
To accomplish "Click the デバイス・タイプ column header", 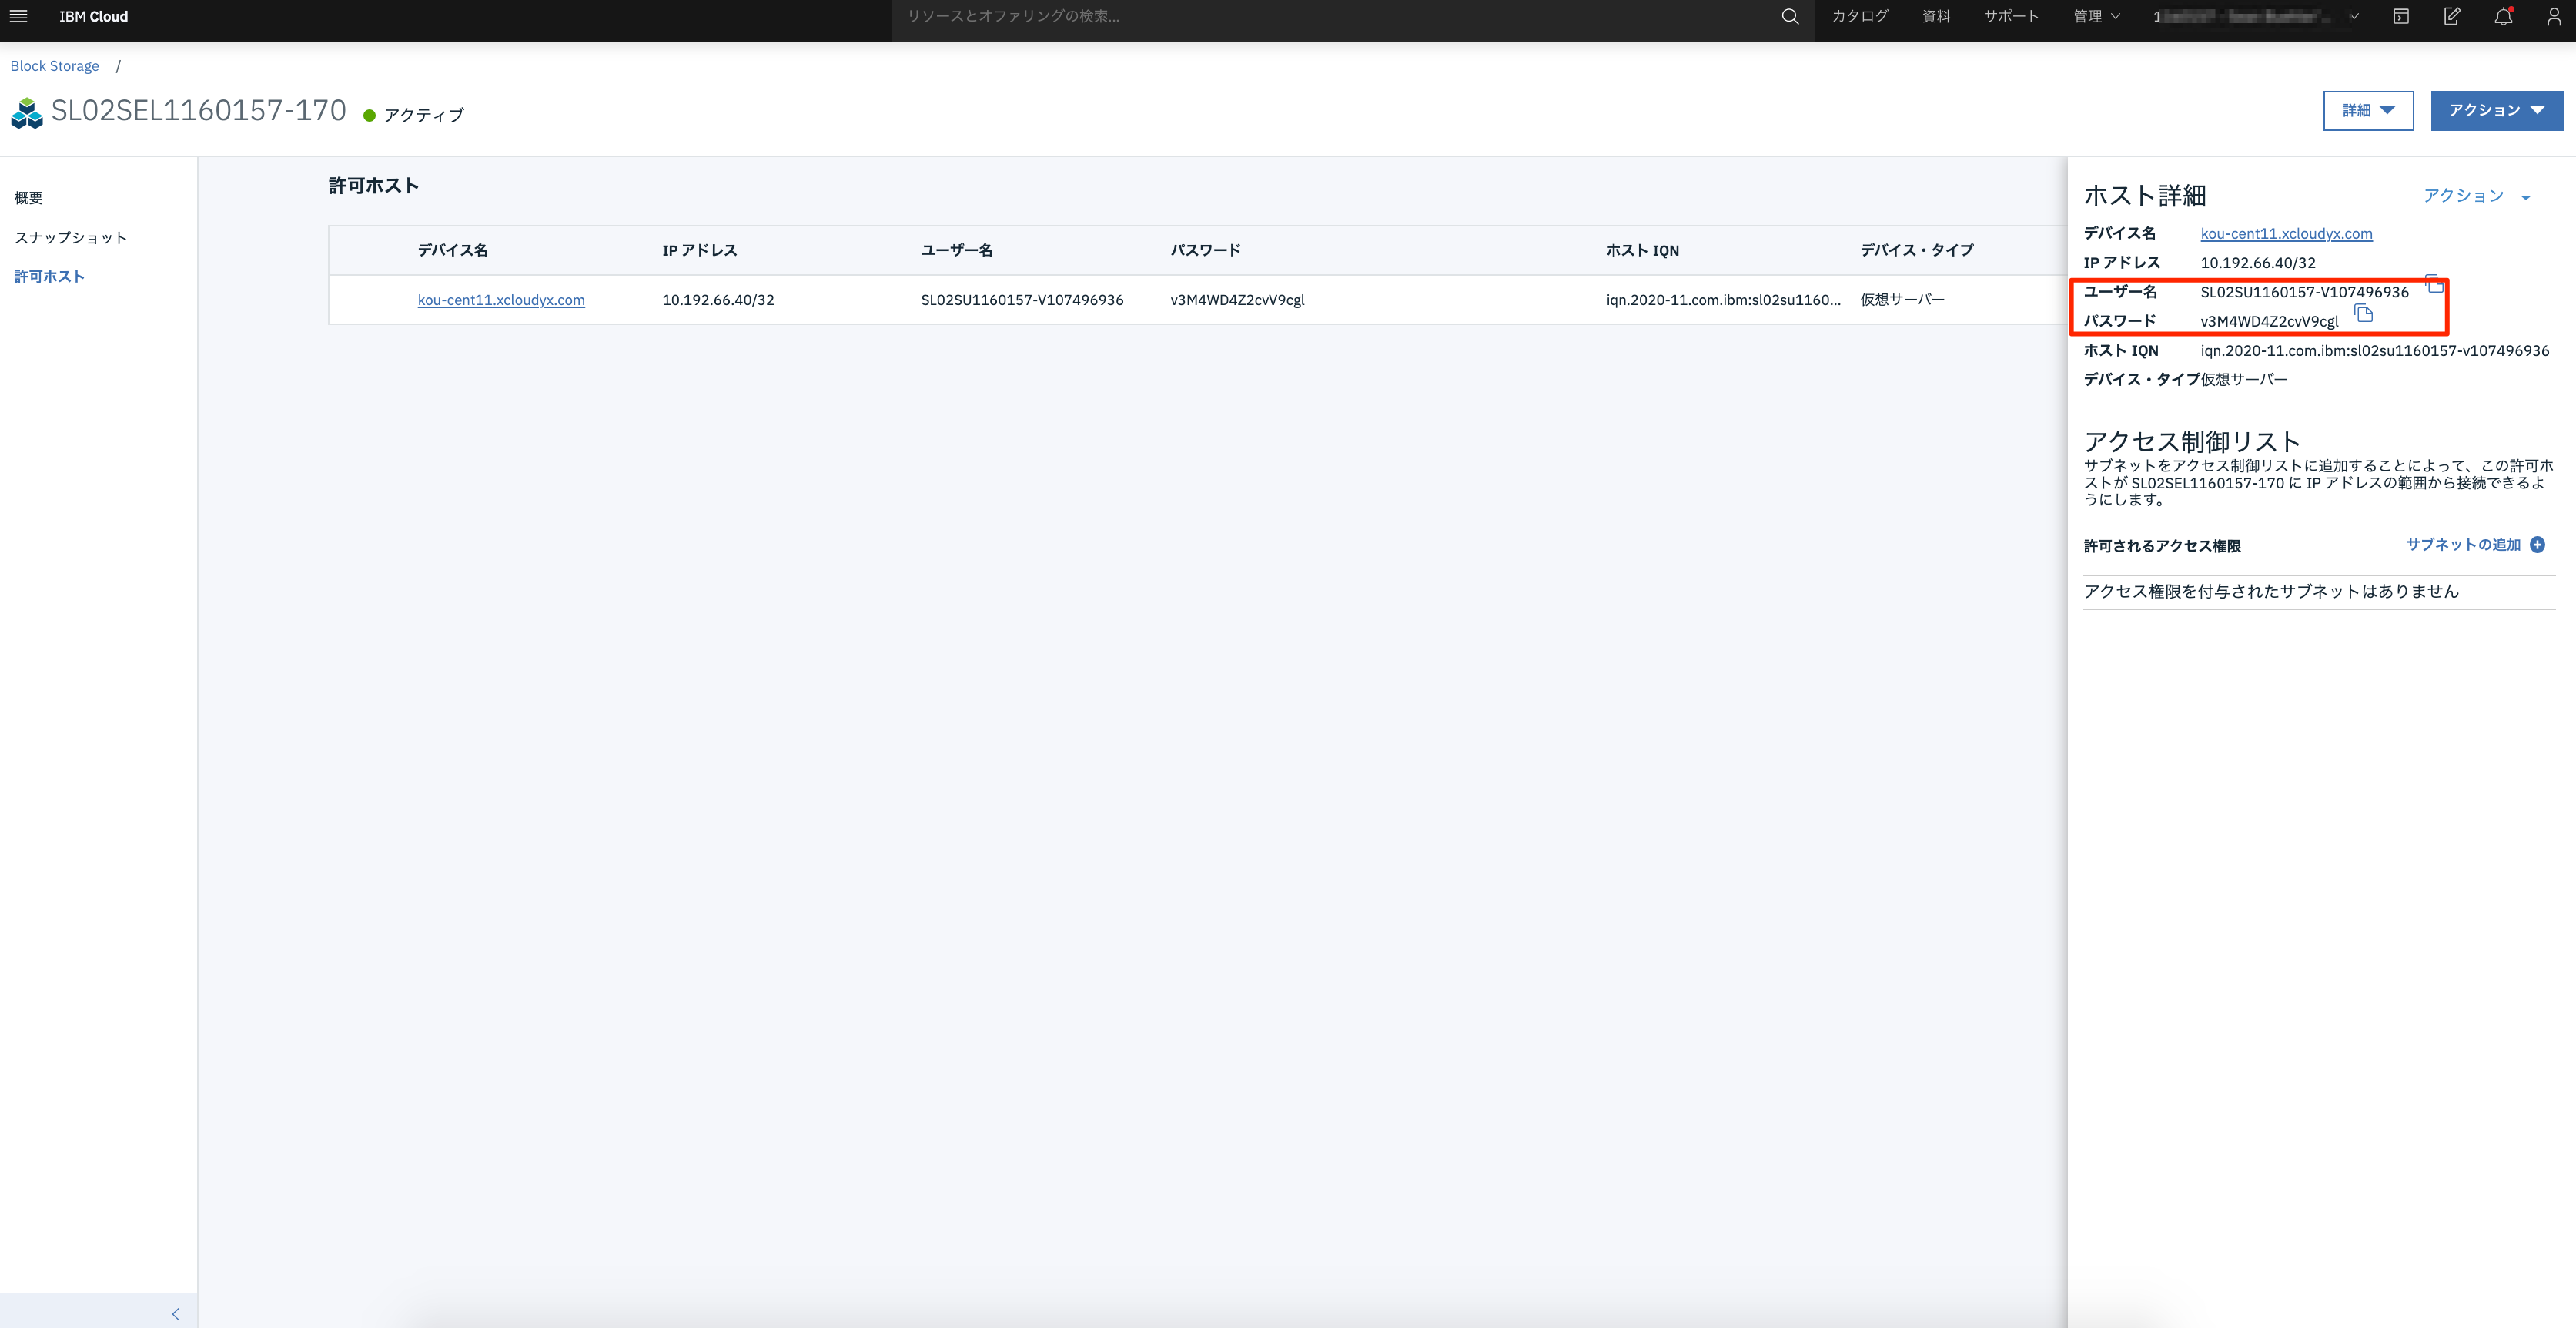I will tap(1917, 250).
